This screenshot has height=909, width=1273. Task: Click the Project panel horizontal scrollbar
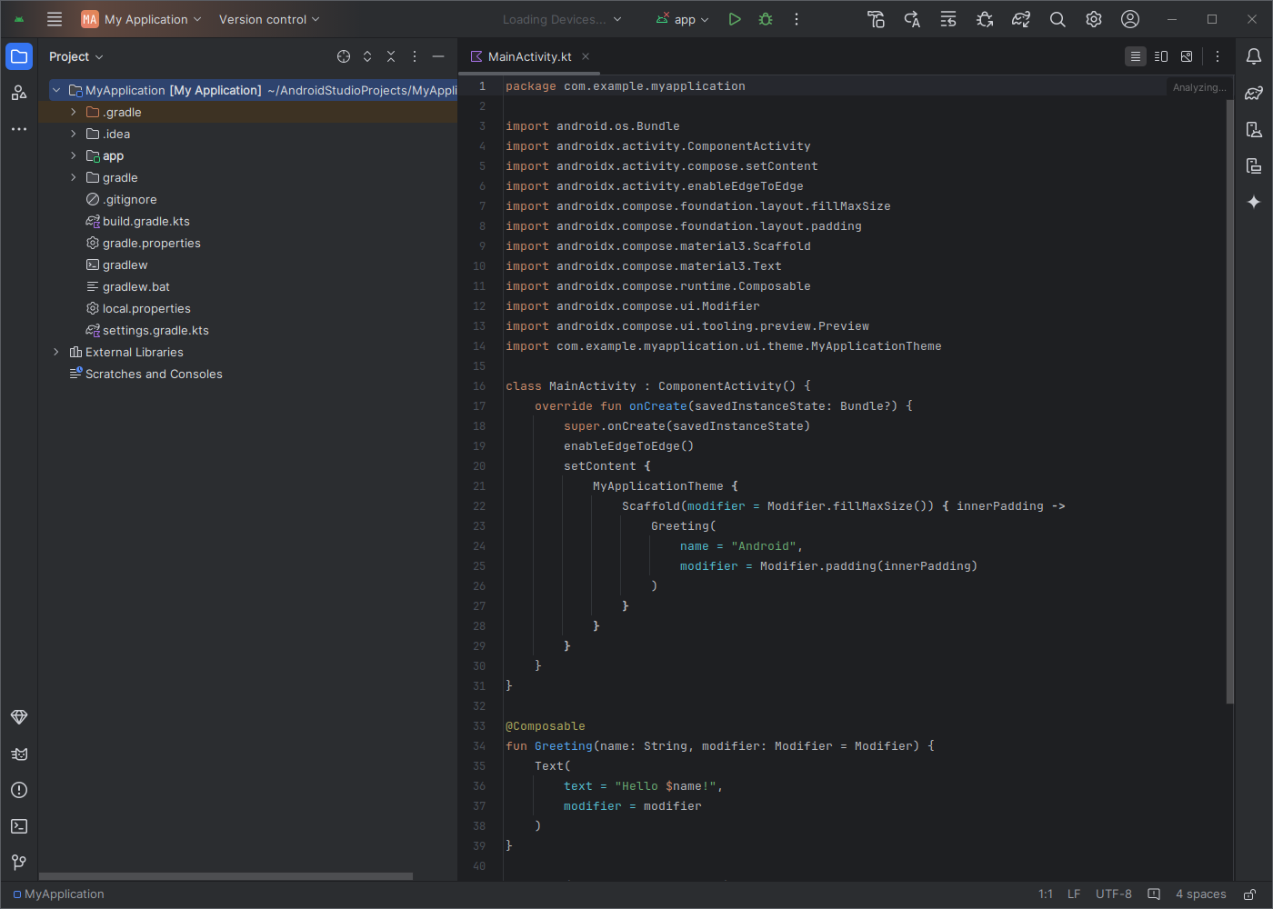coord(226,876)
